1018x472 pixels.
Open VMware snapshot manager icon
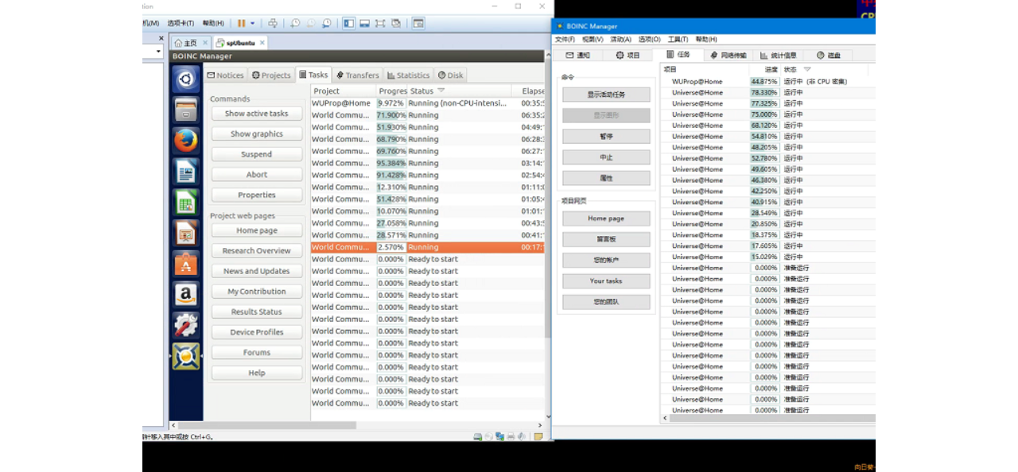point(326,23)
